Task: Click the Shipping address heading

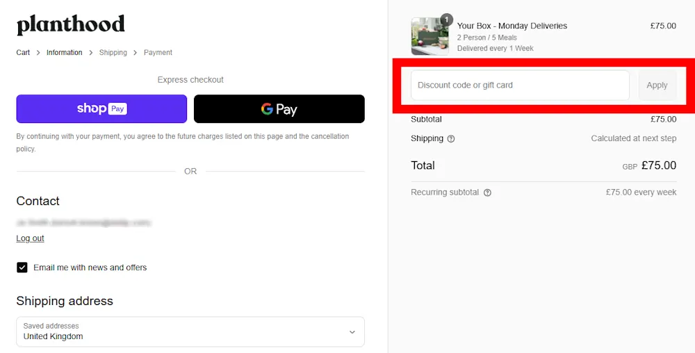Action: click(65, 301)
